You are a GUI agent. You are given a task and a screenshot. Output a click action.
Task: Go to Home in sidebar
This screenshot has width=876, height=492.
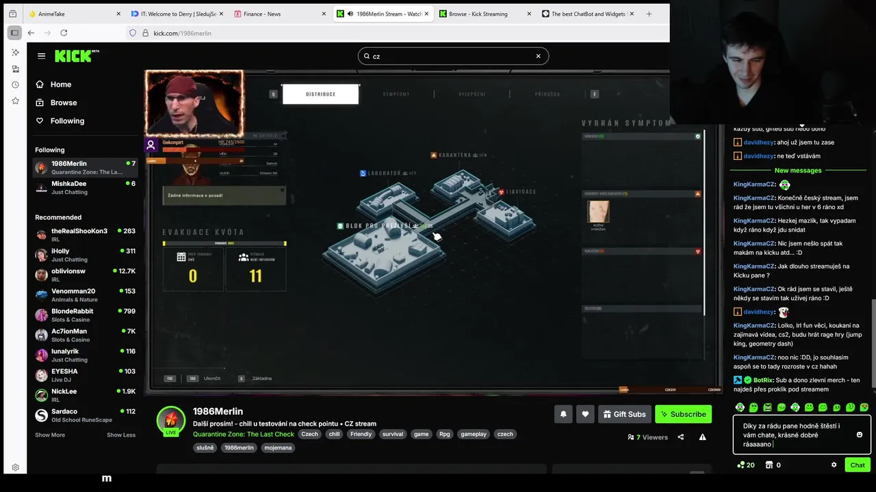coord(54,84)
